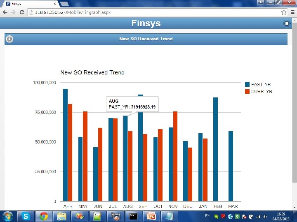Viewport: 297px width, 222px height.
Task: Click the chart title New SO Received Trend
Action: tap(92, 72)
